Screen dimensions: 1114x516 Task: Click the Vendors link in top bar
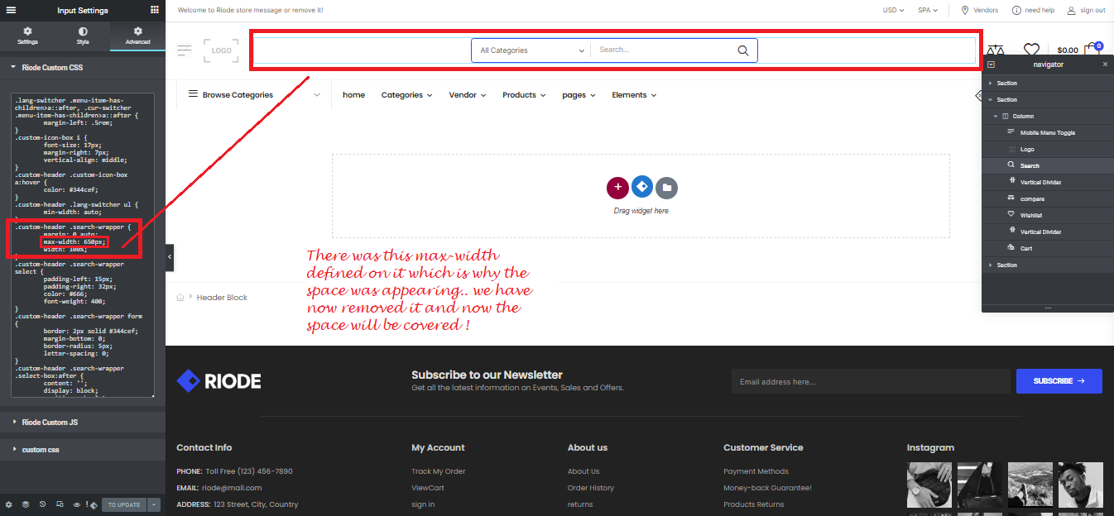coord(980,11)
